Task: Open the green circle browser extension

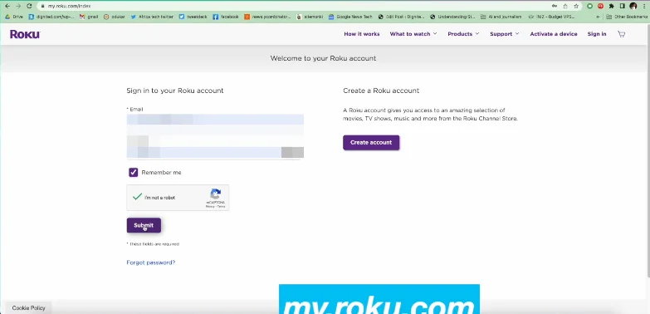Action: point(590,6)
